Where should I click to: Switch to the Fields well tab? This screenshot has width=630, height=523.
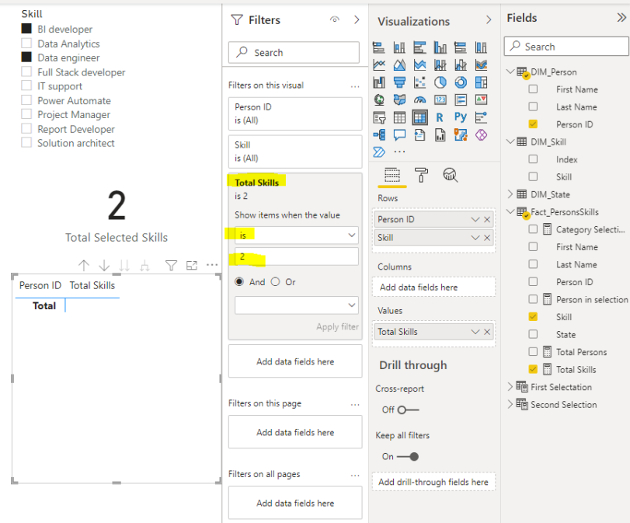point(392,176)
